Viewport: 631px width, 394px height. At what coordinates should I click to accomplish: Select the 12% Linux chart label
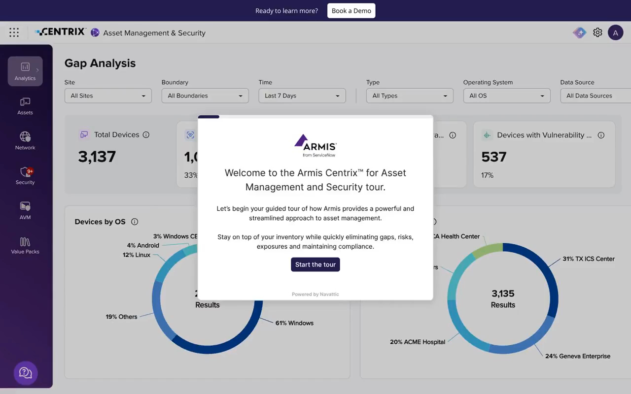click(x=137, y=255)
